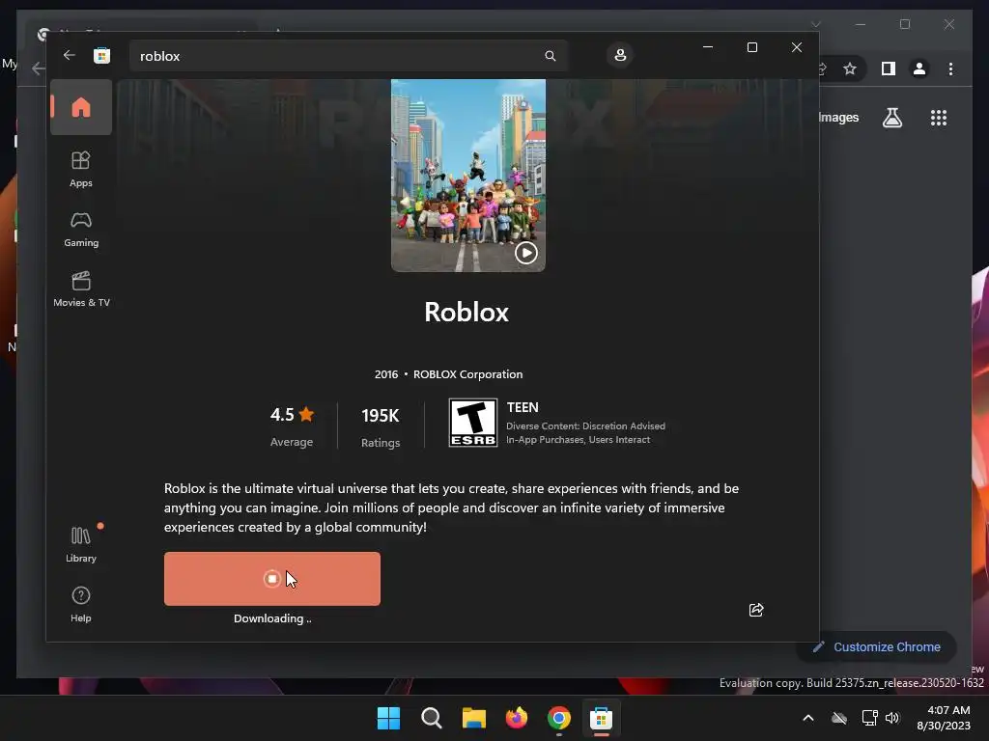Viewport: 989px width, 741px height.
Task: Maximize the Microsoft Store window
Action: pos(751,47)
